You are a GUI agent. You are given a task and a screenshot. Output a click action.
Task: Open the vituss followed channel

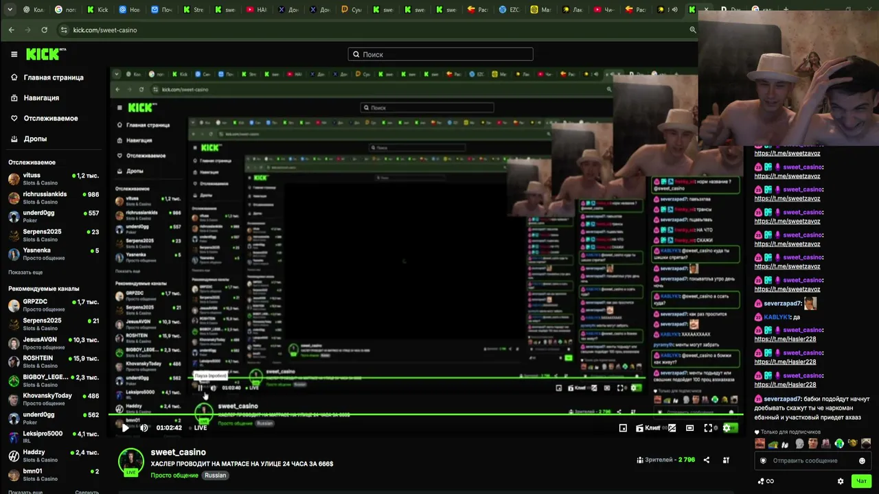coord(54,179)
